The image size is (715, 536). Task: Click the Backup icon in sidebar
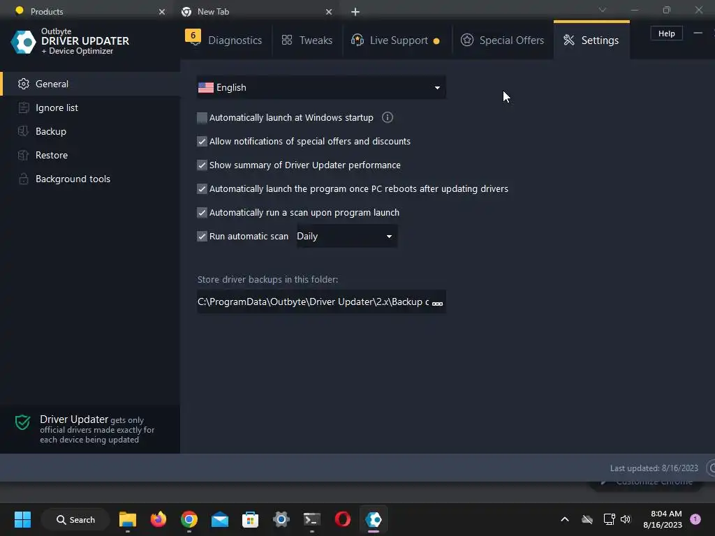click(23, 131)
